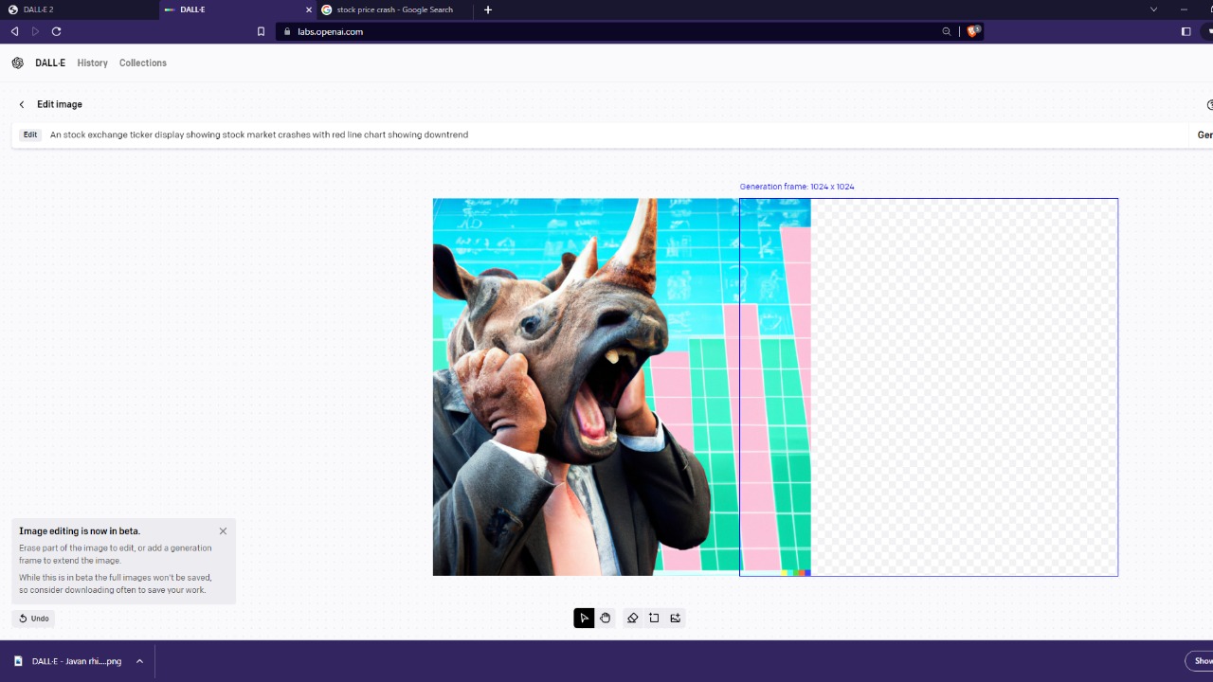Bookmark this page in address bar
Image resolution: width=1213 pixels, height=682 pixels.
click(261, 31)
